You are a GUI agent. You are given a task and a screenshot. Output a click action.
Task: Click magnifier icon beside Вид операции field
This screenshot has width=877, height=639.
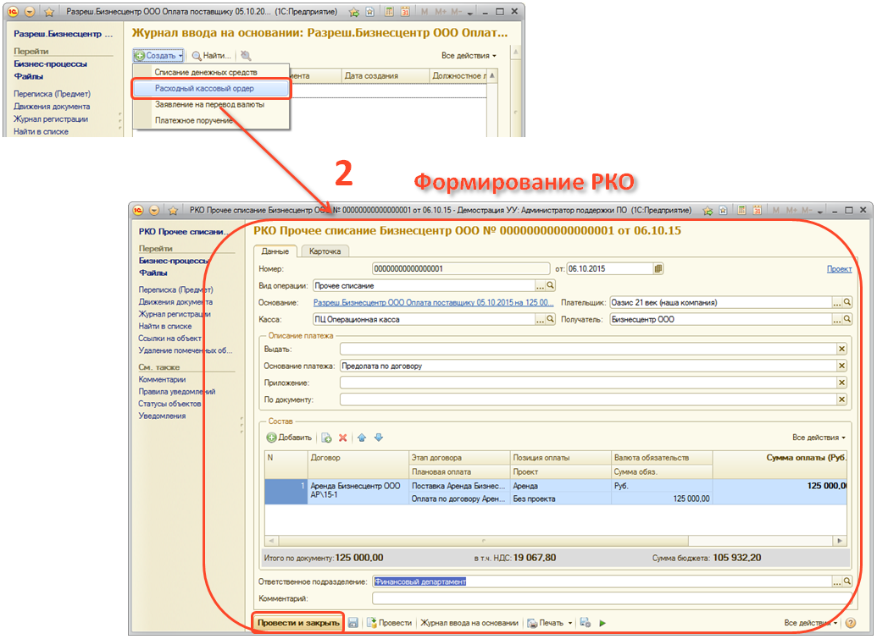coord(550,286)
